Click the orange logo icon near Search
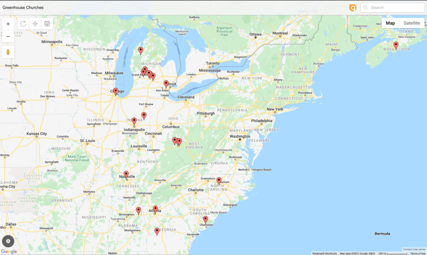 [x=353, y=8]
